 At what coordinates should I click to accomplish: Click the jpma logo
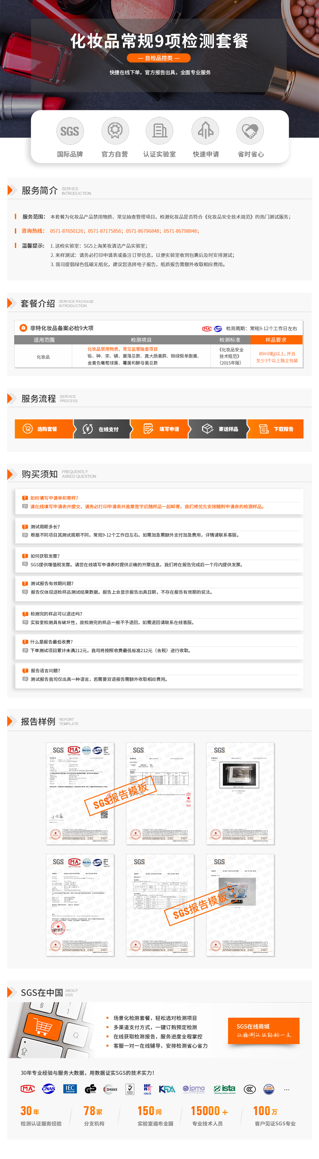194,1089
